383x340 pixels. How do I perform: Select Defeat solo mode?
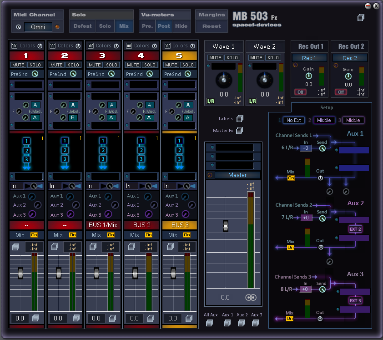click(83, 26)
